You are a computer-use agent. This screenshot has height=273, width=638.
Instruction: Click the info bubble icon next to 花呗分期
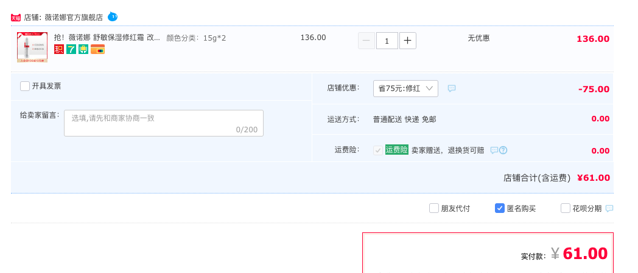(x=609, y=209)
